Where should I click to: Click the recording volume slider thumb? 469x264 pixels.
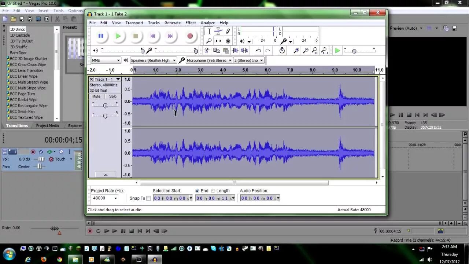(x=196, y=51)
